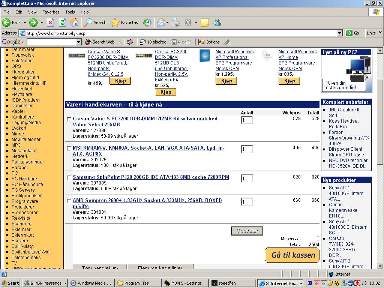
Task: Switch to Windows Media Player in taskbar
Action: (x=91, y=283)
